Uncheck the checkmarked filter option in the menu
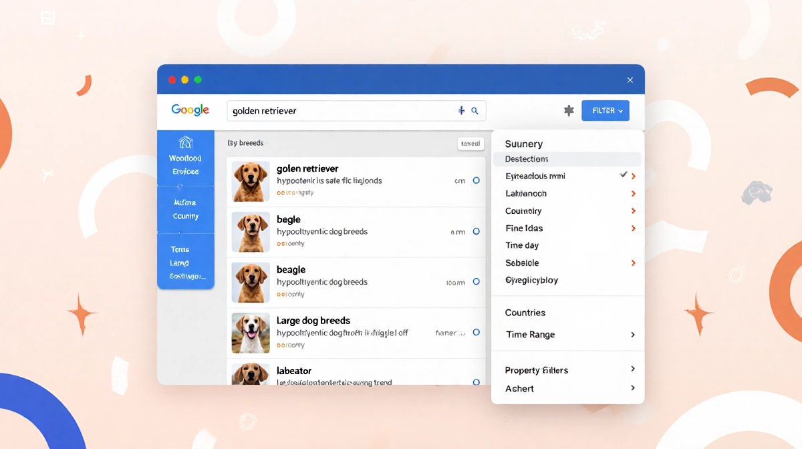This screenshot has width=802, height=449. coord(624,175)
